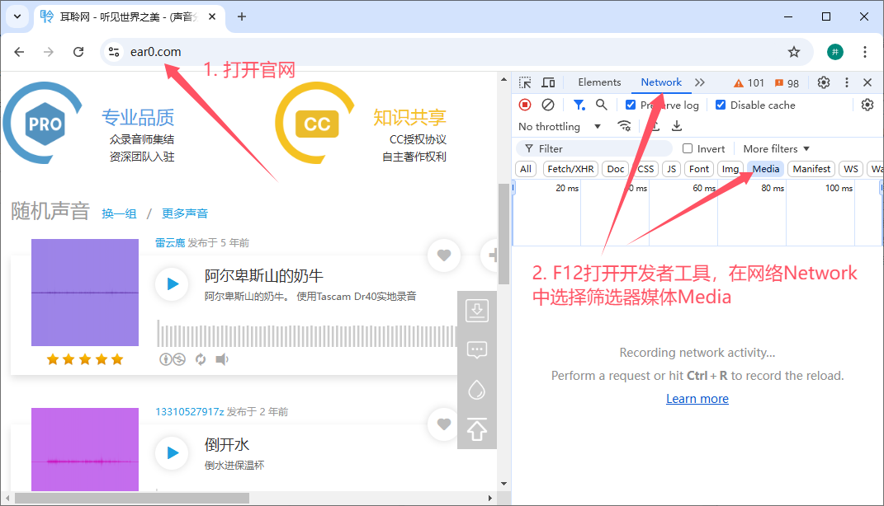Bookmark this page with the star icon
The image size is (884, 506).
(794, 52)
